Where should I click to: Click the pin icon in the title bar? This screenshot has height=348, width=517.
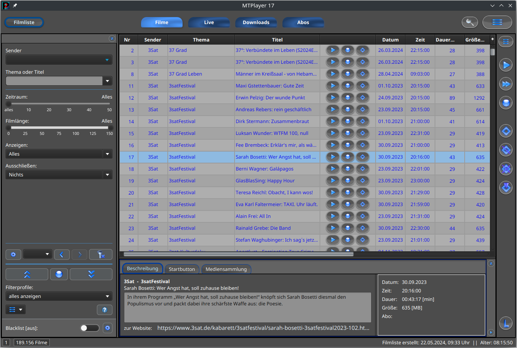(x=15, y=6)
